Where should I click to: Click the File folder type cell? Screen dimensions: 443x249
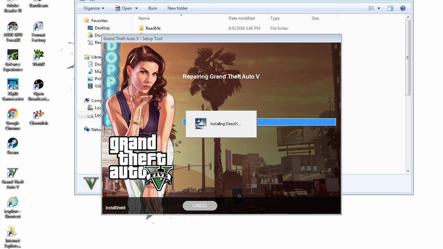(x=279, y=28)
